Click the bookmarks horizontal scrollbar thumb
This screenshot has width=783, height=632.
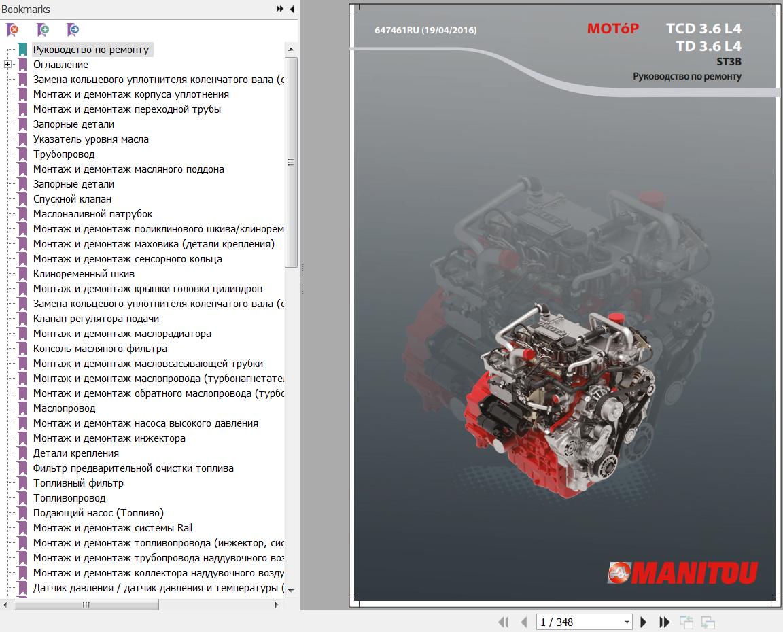(x=86, y=605)
